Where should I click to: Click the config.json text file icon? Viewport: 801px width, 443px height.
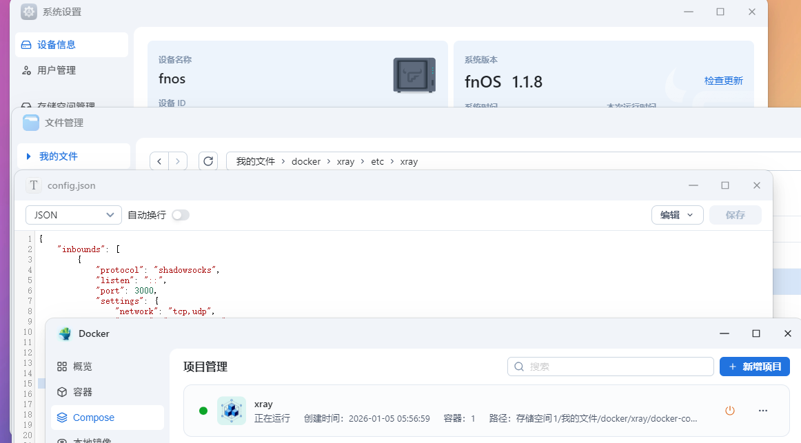point(34,185)
